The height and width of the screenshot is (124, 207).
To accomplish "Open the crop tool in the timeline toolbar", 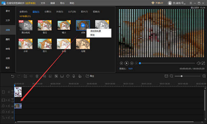I will [45, 76].
